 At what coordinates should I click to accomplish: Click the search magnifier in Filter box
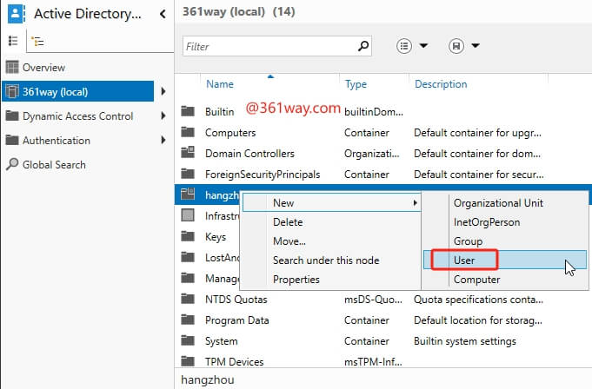(364, 45)
